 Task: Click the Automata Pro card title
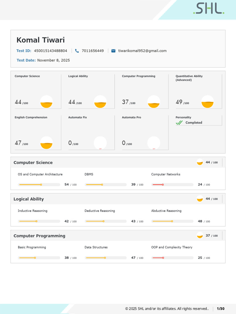tap(132, 117)
